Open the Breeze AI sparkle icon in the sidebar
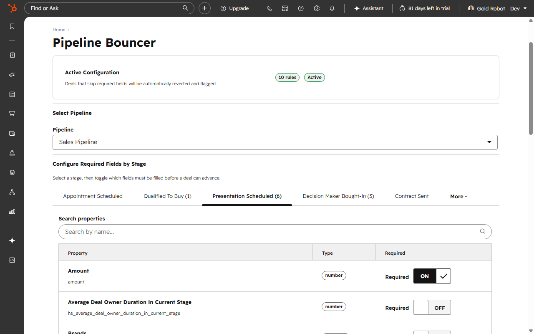This screenshot has width=534, height=334. tap(12, 240)
